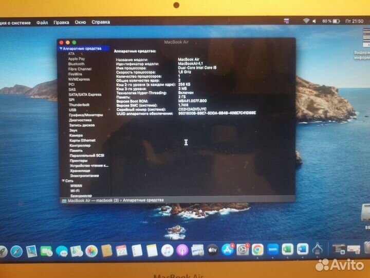Click Аппаратные средства in bottom path bar

(x=143, y=200)
